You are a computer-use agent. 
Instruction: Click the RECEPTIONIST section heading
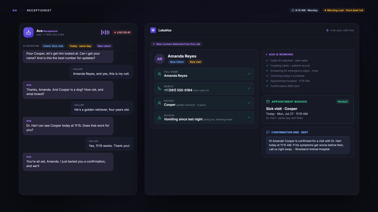pyautogui.click(x=39, y=10)
